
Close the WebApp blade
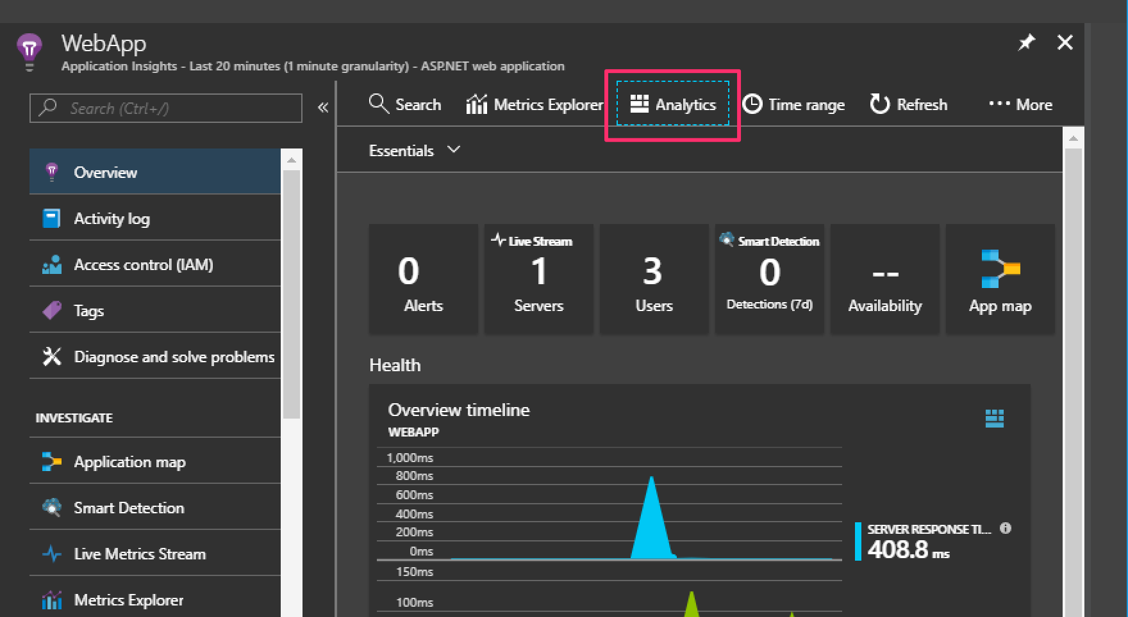[x=1065, y=43]
